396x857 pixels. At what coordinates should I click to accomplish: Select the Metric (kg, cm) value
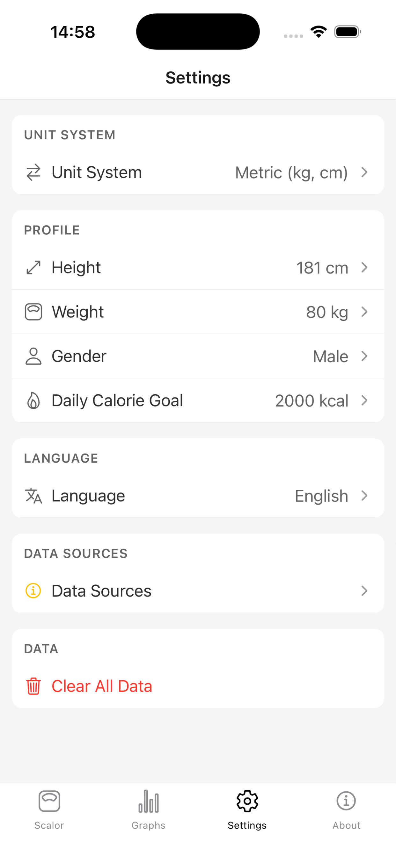291,172
